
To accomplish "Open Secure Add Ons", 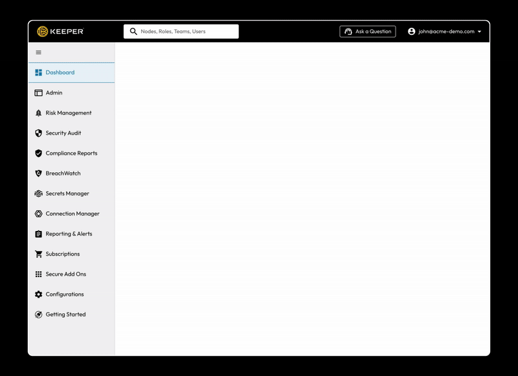I will pyautogui.click(x=72, y=274).
